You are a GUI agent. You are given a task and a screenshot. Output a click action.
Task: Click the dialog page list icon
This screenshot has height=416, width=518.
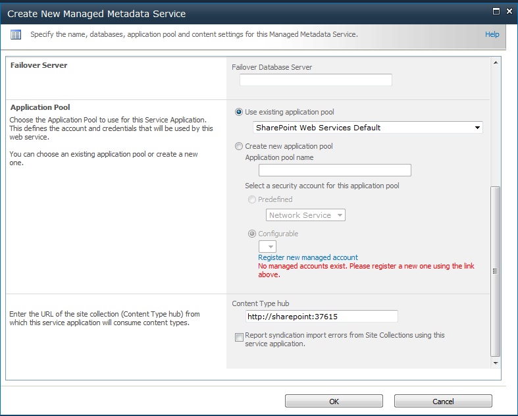(16, 34)
